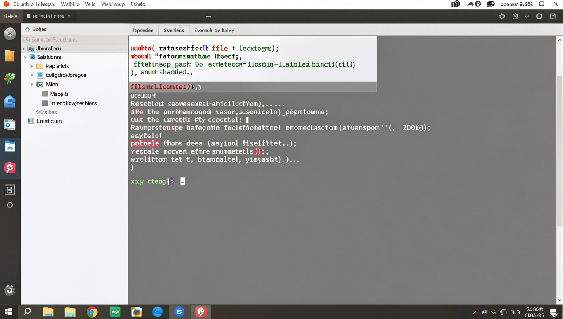Screen dimensions: 563x319
Task: Open the Watbillo menu
Action: click(70, 4)
